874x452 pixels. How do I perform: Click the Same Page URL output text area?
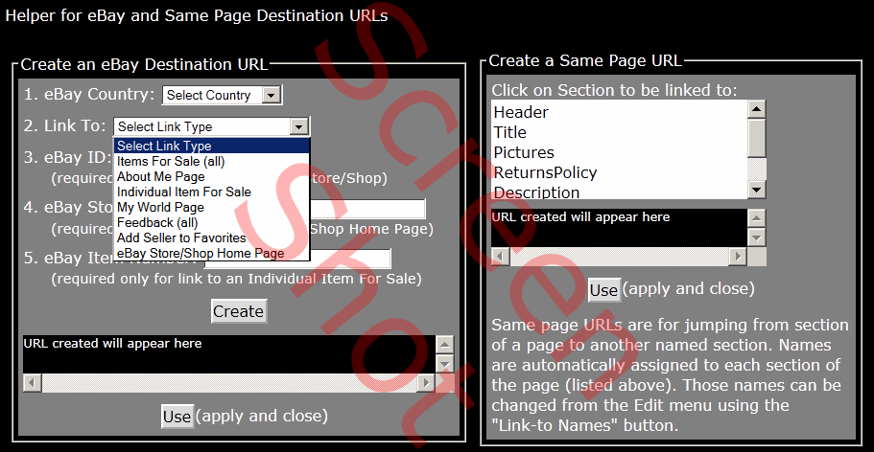[619, 228]
